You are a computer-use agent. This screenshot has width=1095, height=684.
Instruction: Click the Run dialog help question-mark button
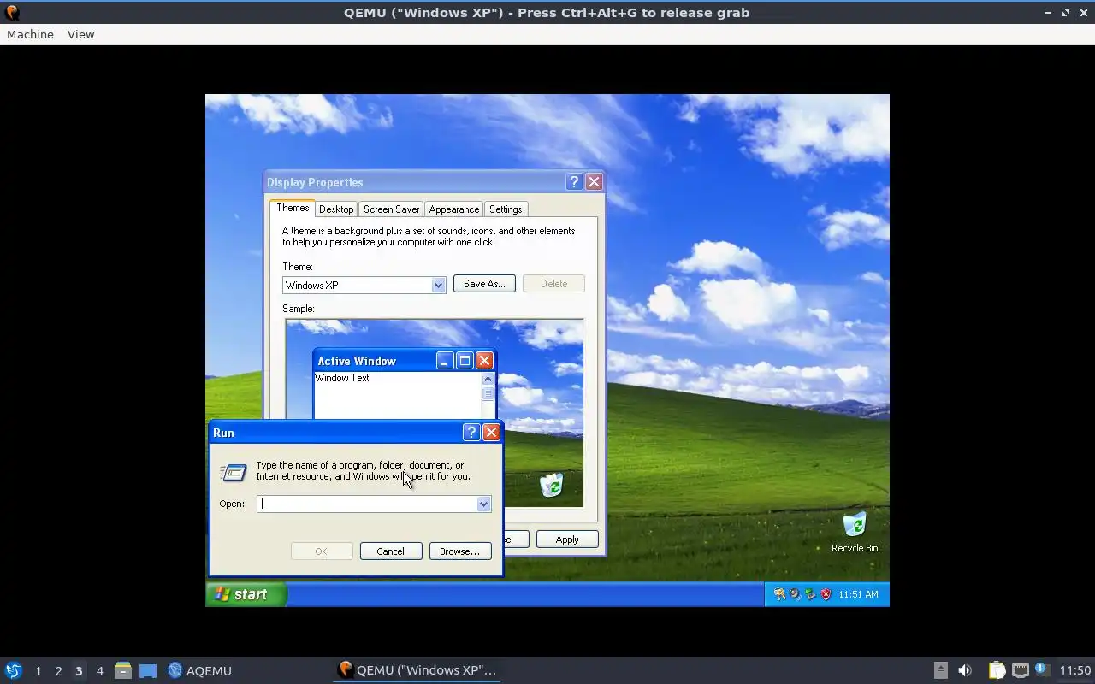(471, 433)
